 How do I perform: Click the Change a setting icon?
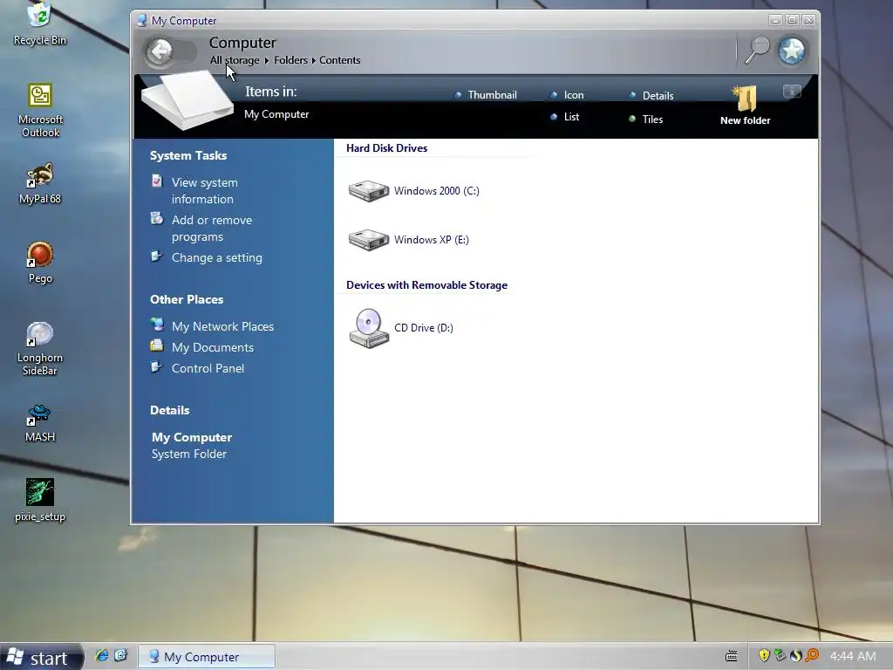[156, 256]
